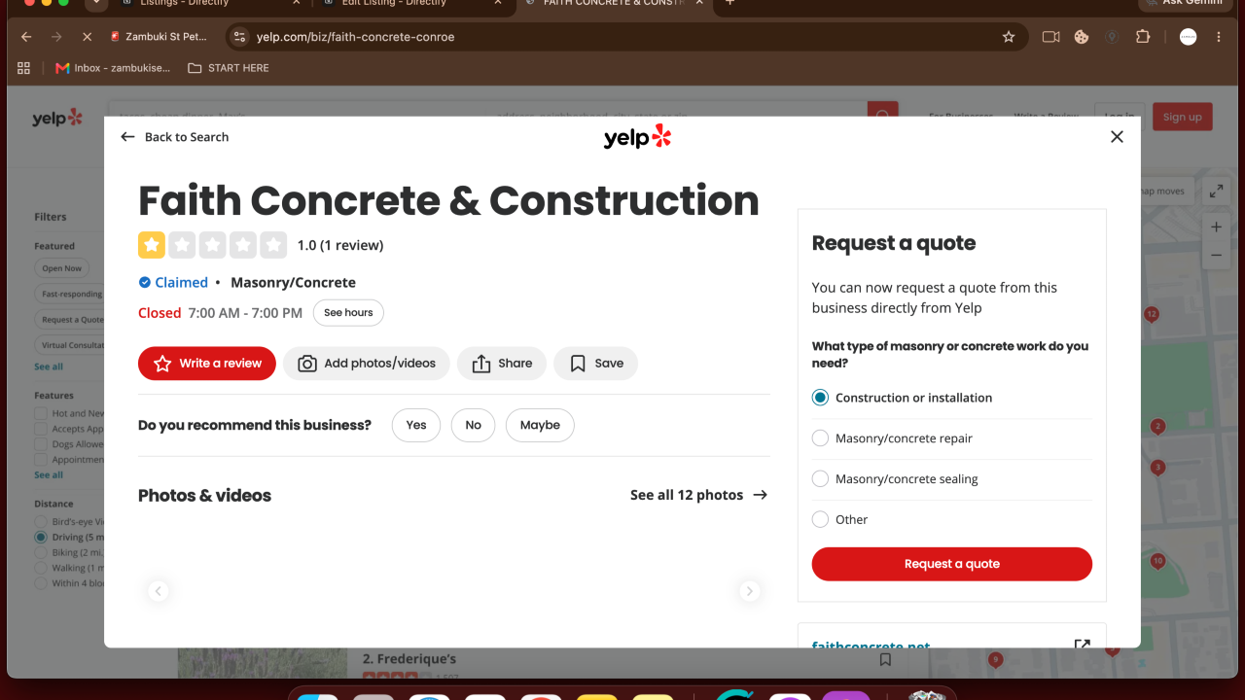
Task: Click Add photos/videos camera button
Action: pos(367,364)
